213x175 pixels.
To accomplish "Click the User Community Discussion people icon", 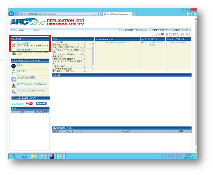I will tap(13, 86).
